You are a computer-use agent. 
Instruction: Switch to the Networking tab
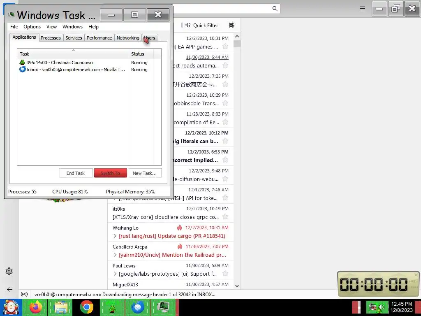point(128,38)
